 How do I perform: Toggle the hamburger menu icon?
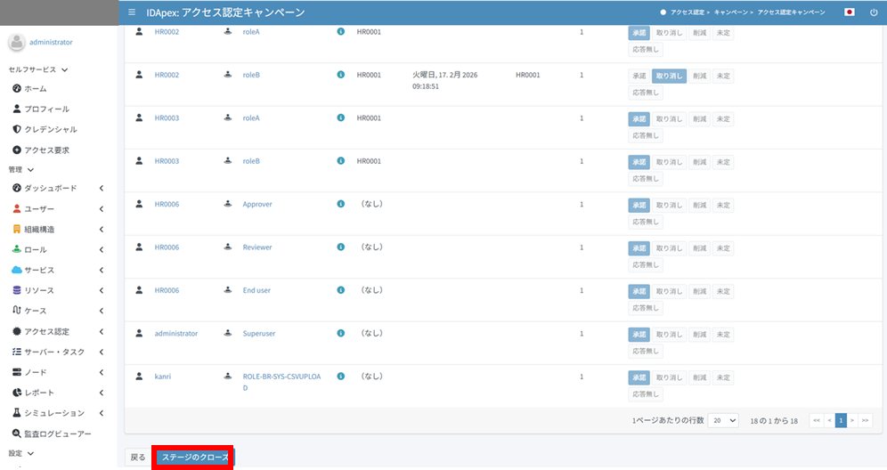click(132, 12)
